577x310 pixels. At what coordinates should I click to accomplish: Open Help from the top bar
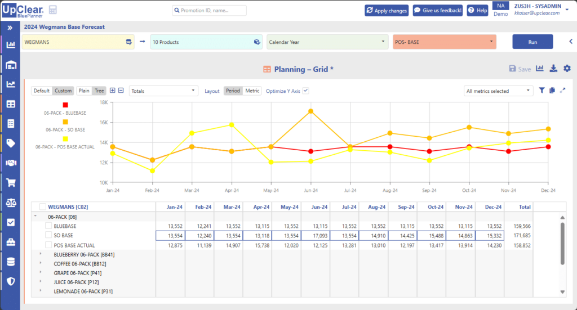click(x=477, y=10)
